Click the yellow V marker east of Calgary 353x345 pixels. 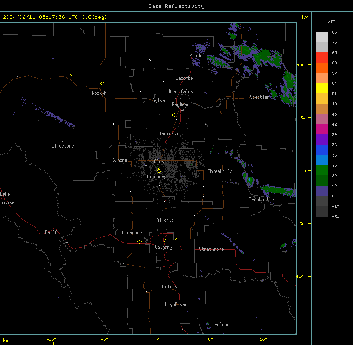click(176, 239)
